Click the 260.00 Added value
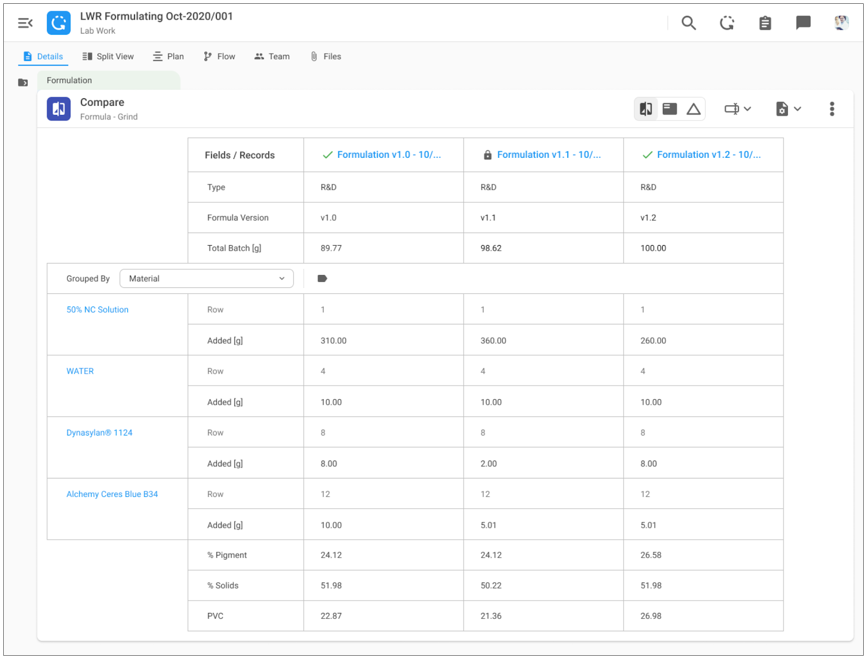The width and height of the screenshot is (867, 659). [x=653, y=341]
